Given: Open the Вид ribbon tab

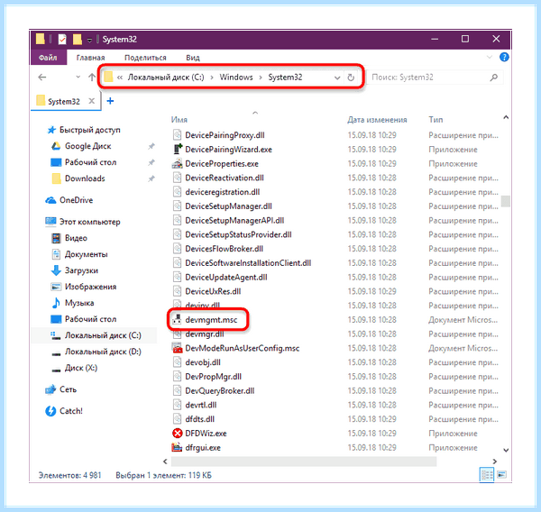Looking at the screenshot, I should point(193,58).
